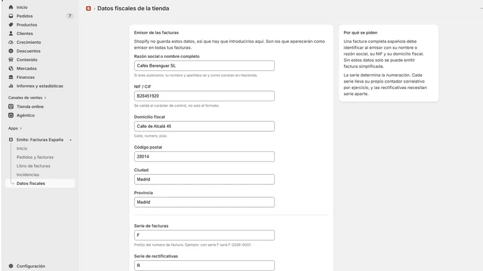The image size is (483, 271).
Task: Click the "Datos fiscales de la tienda" page title
Action: (133, 8)
